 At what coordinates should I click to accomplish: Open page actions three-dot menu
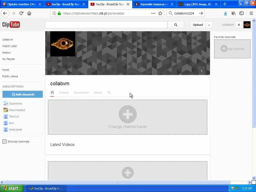(153, 13)
